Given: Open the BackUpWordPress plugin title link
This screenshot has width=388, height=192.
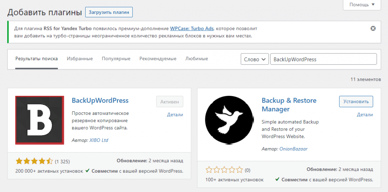Looking at the screenshot, I should 100,100.
